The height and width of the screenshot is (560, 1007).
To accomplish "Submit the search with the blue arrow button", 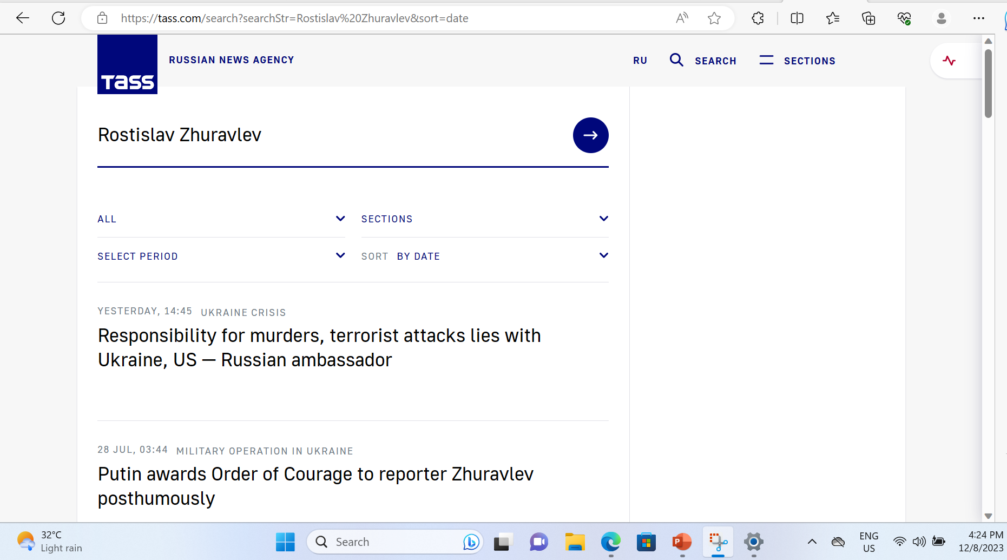I will coord(591,135).
